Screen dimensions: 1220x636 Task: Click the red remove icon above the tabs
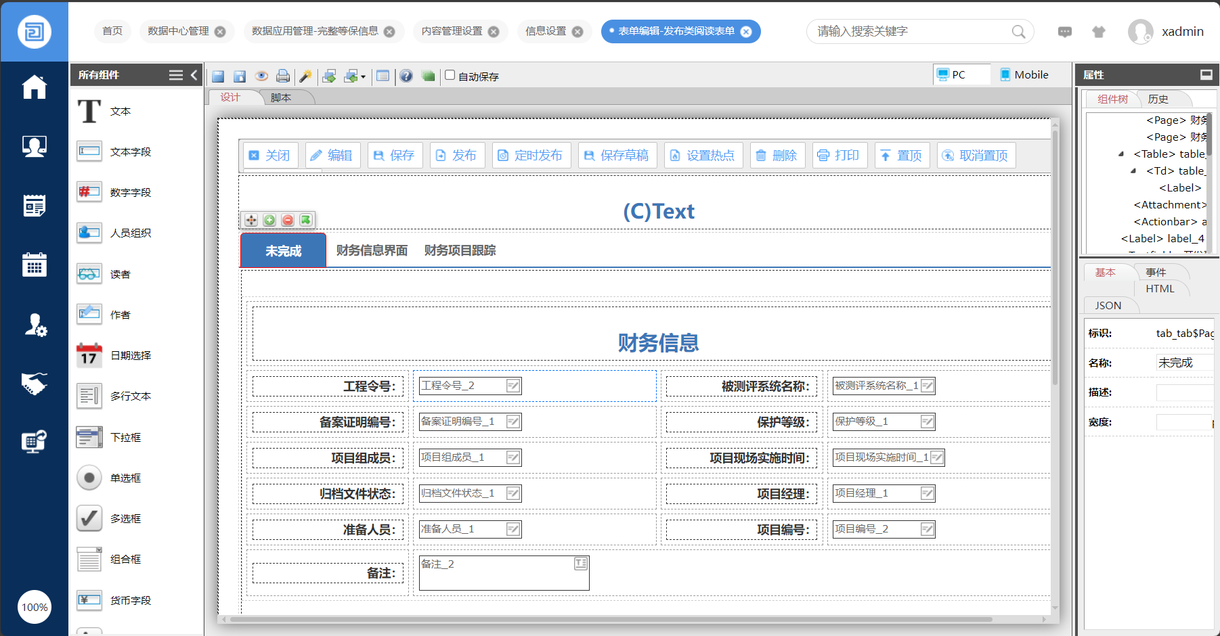288,220
